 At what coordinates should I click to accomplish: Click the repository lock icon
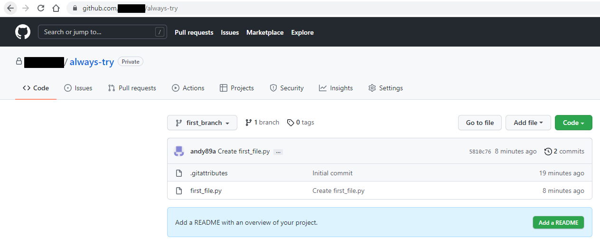[19, 61]
